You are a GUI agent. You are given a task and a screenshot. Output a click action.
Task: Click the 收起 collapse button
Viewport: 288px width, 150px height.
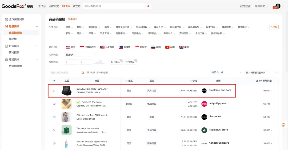point(274,27)
